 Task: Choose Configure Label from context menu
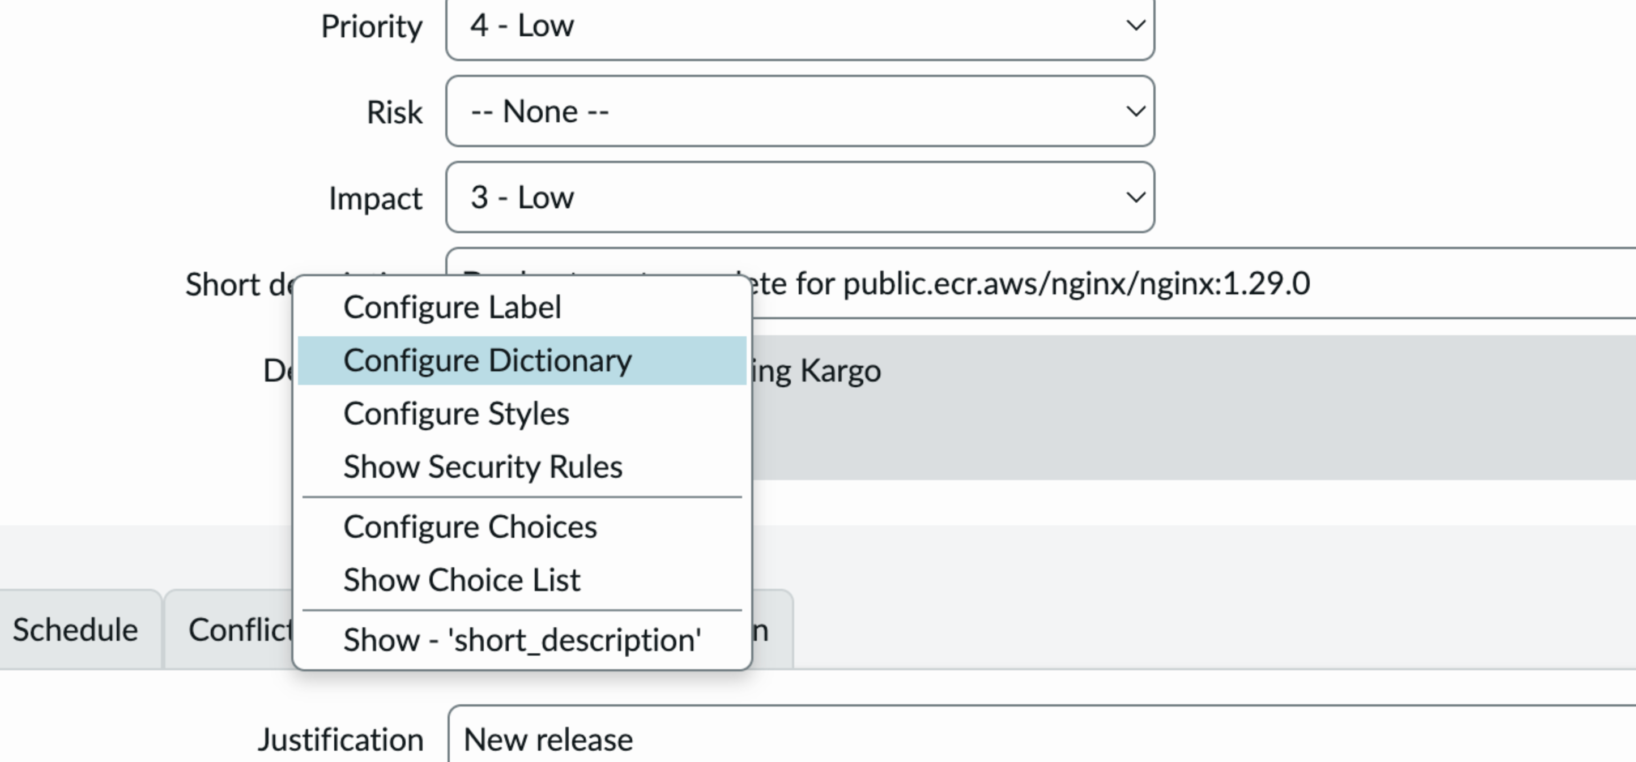(452, 308)
